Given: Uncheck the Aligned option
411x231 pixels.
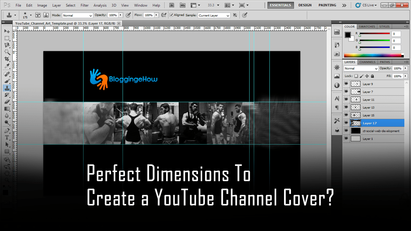Looking at the screenshot, I should [171, 15].
